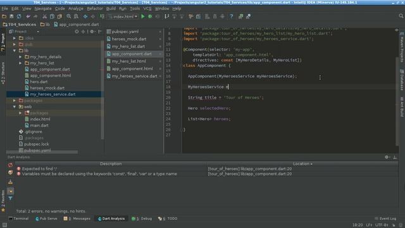Hide the Project panel with its hide icon
This screenshot has width=405, height=228.
(100, 32)
